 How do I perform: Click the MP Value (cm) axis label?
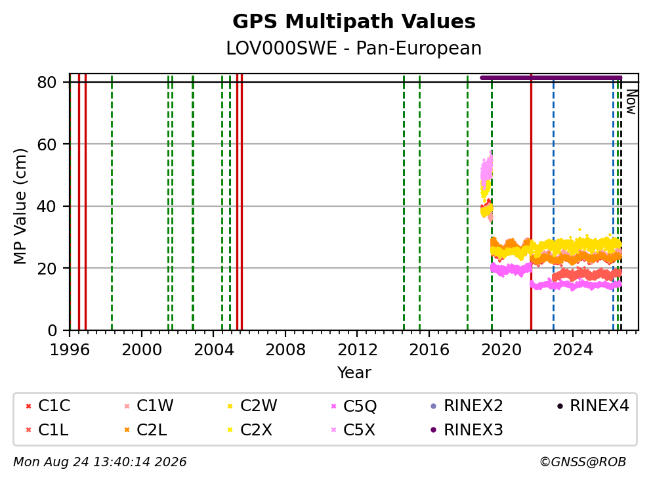pos(20,206)
